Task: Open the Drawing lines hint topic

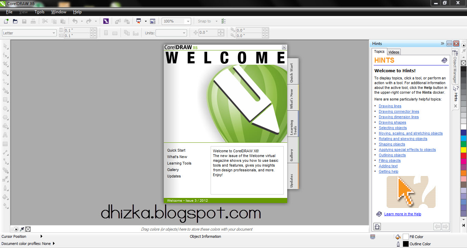Action: point(390,106)
